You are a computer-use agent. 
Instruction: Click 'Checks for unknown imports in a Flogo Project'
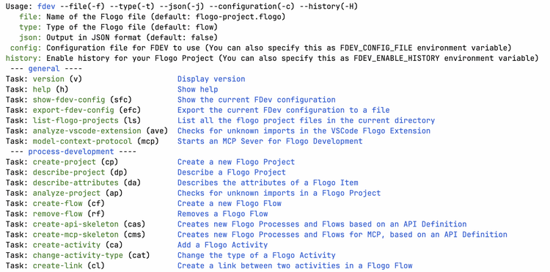279,193
